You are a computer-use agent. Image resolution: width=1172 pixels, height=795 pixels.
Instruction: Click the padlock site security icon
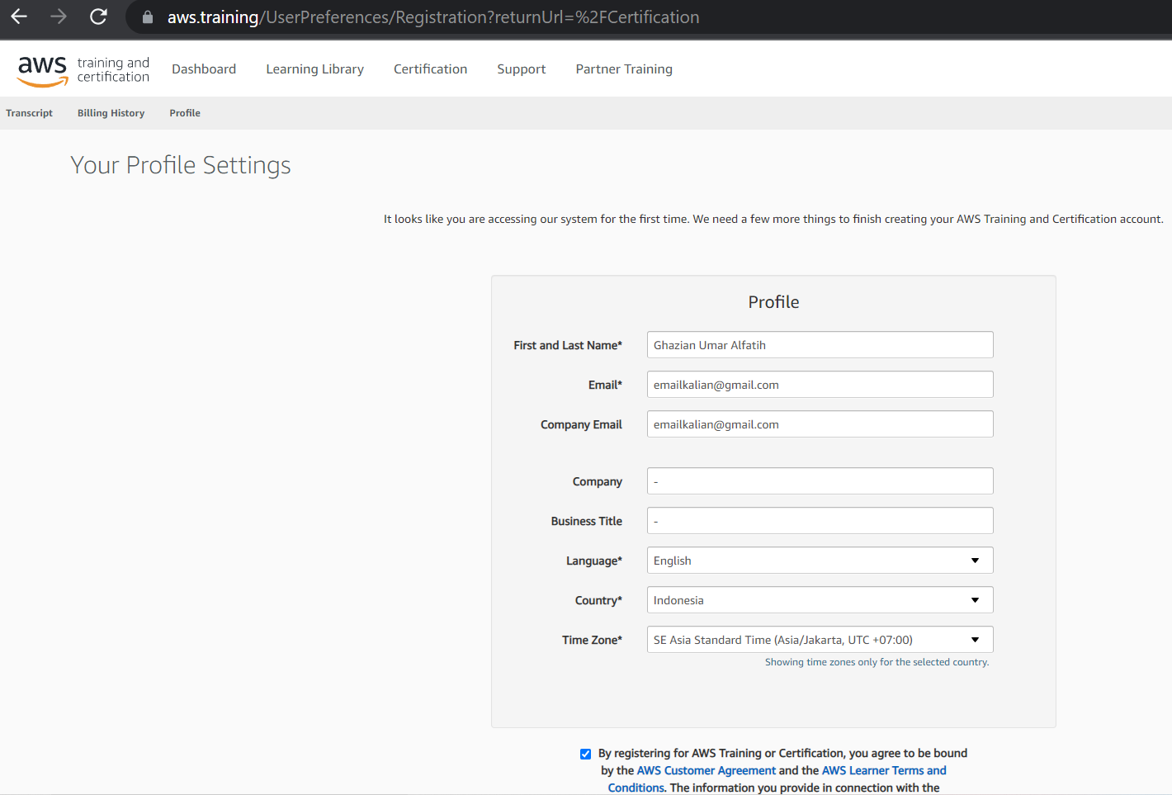148,17
